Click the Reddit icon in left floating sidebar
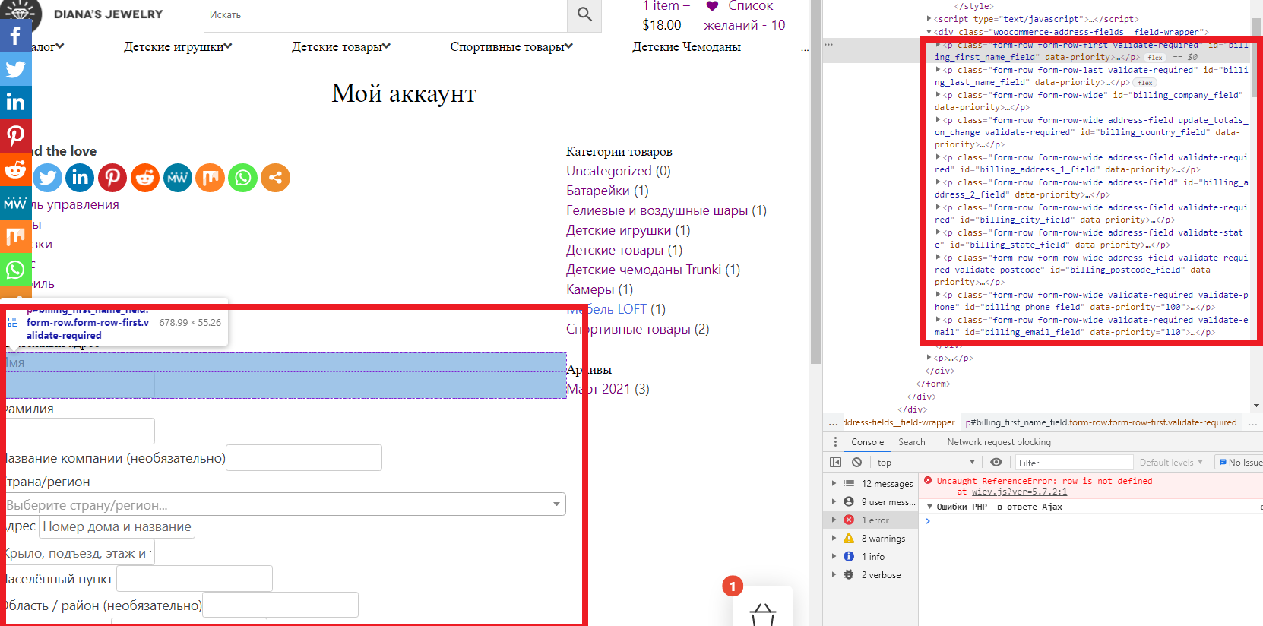1263x626 pixels. pyautogui.click(x=15, y=169)
